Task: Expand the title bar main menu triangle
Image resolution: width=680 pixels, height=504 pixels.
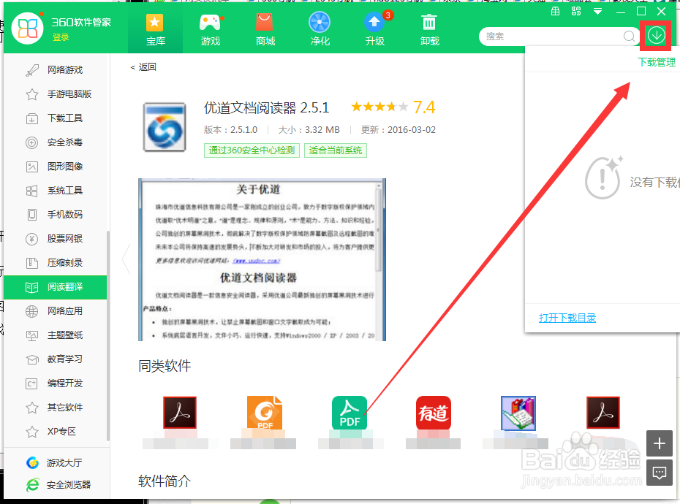Action: tap(597, 12)
